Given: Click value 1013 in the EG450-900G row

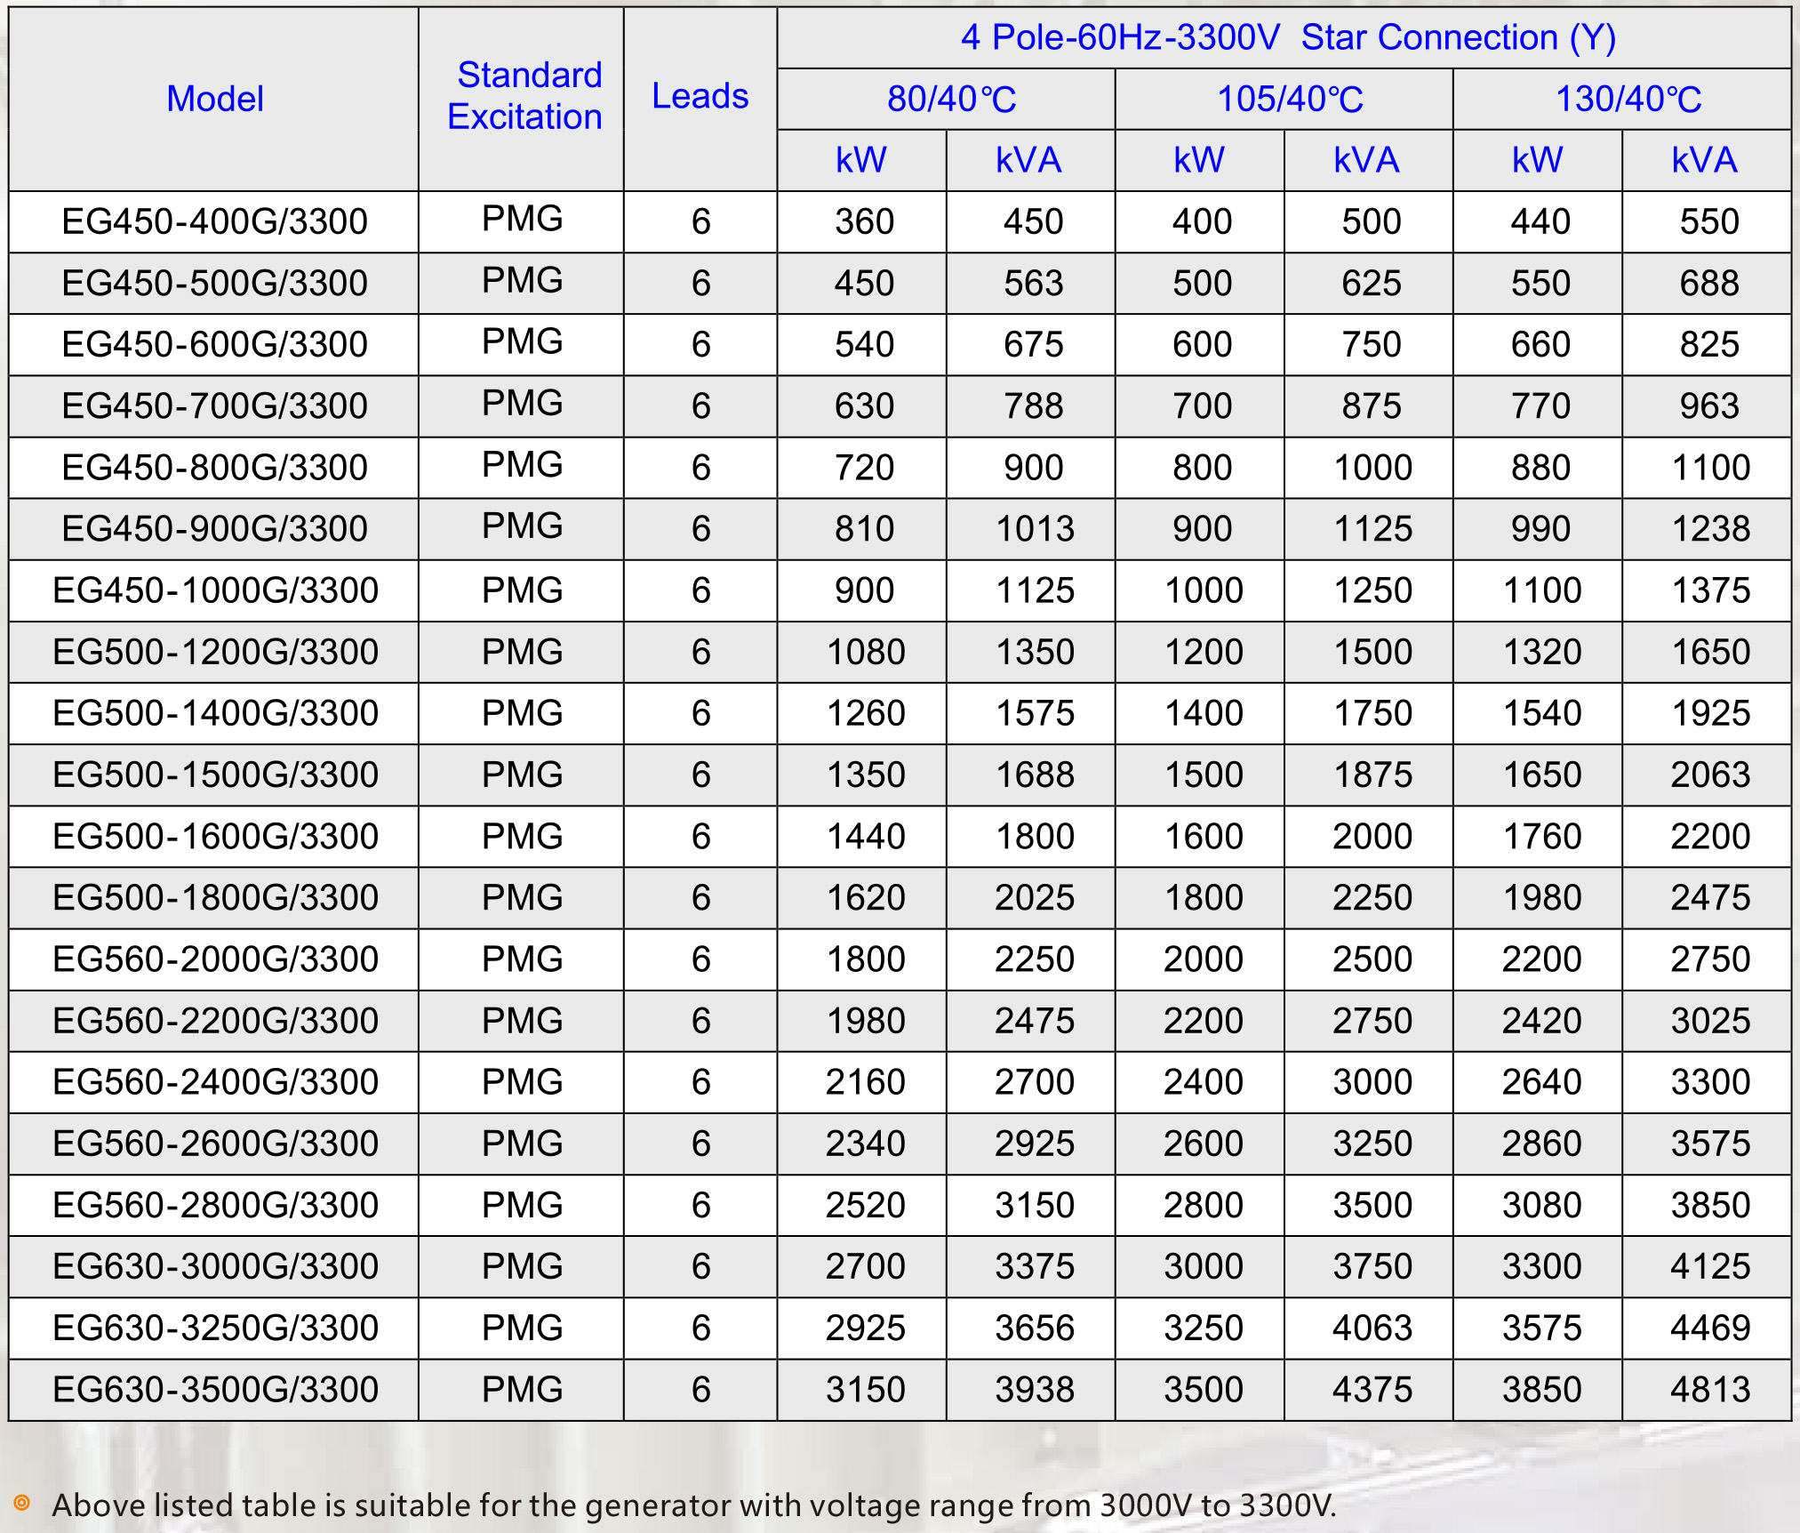Looking at the screenshot, I should (1035, 528).
